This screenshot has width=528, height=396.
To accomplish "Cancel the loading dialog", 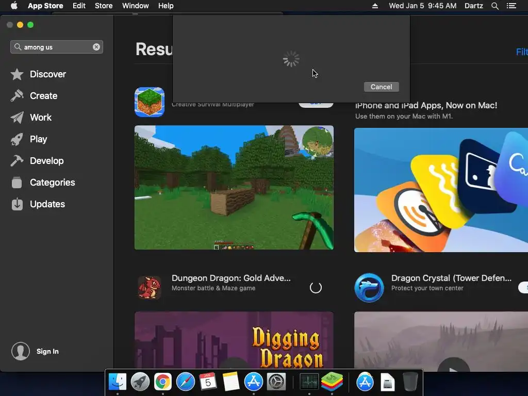I will coord(381,87).
